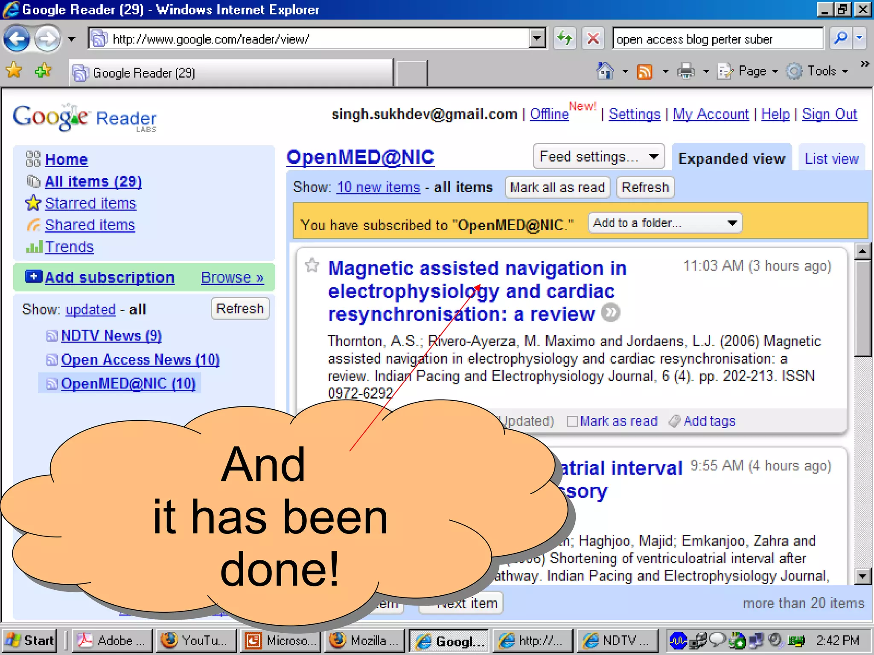Image resolution: width=874 pixels, height=655 pixels.
Task: Click the Sign Out link
Action: [x=829, y=114]
